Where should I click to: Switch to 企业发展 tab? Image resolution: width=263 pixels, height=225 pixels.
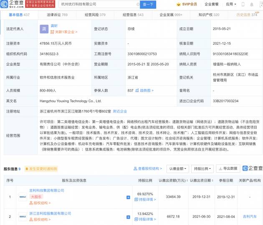coord(171,15)
